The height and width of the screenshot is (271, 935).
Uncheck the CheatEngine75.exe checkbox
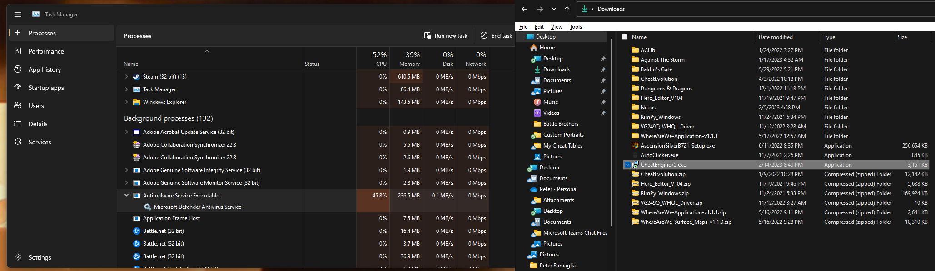627,165
